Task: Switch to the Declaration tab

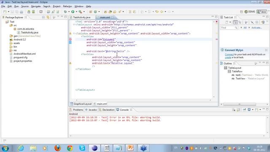Action: coord(107,110)
